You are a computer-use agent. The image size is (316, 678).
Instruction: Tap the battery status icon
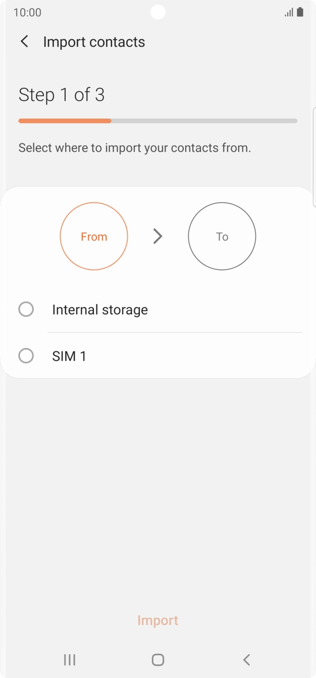[x=300, y=12]
